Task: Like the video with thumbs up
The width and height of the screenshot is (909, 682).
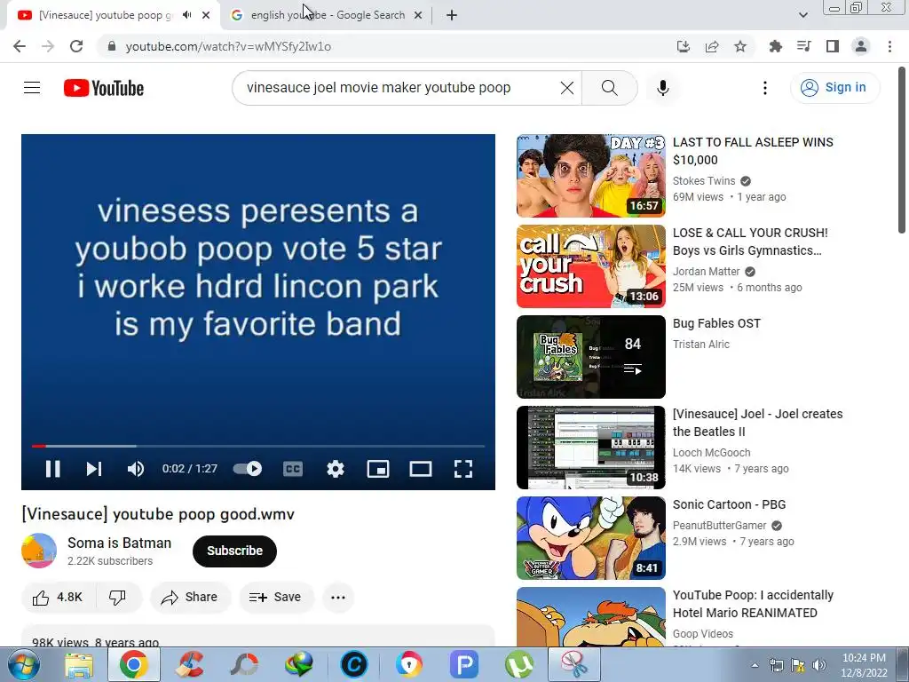Action: [58, 598]
